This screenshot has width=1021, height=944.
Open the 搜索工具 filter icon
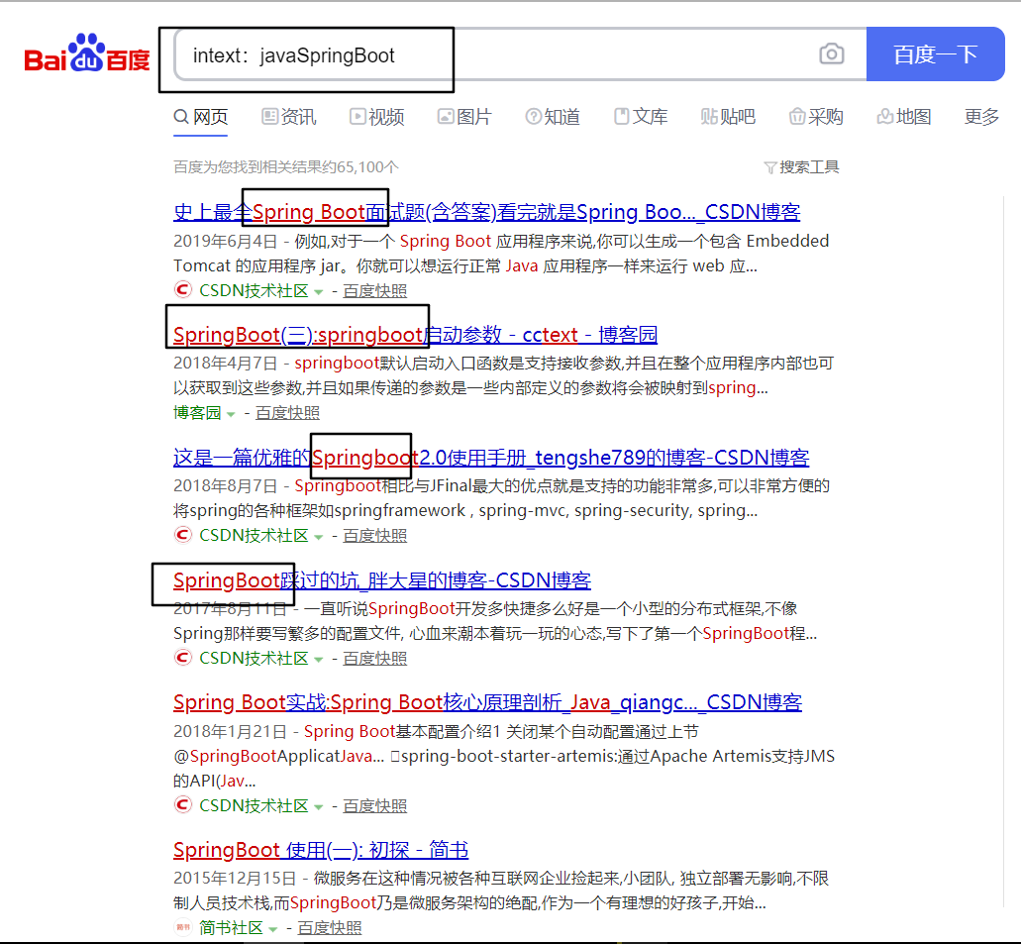click(x=770, y=167)
